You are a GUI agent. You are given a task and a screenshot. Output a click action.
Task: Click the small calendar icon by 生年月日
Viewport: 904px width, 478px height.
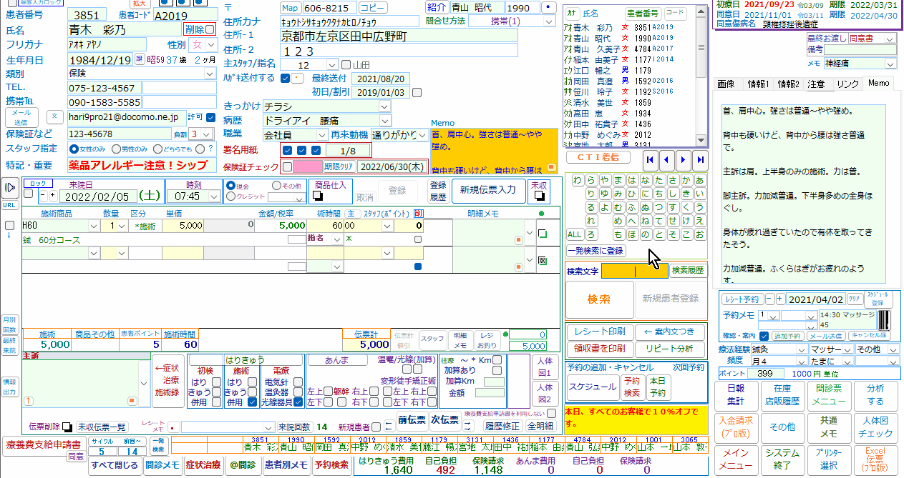tap(140, 59)
